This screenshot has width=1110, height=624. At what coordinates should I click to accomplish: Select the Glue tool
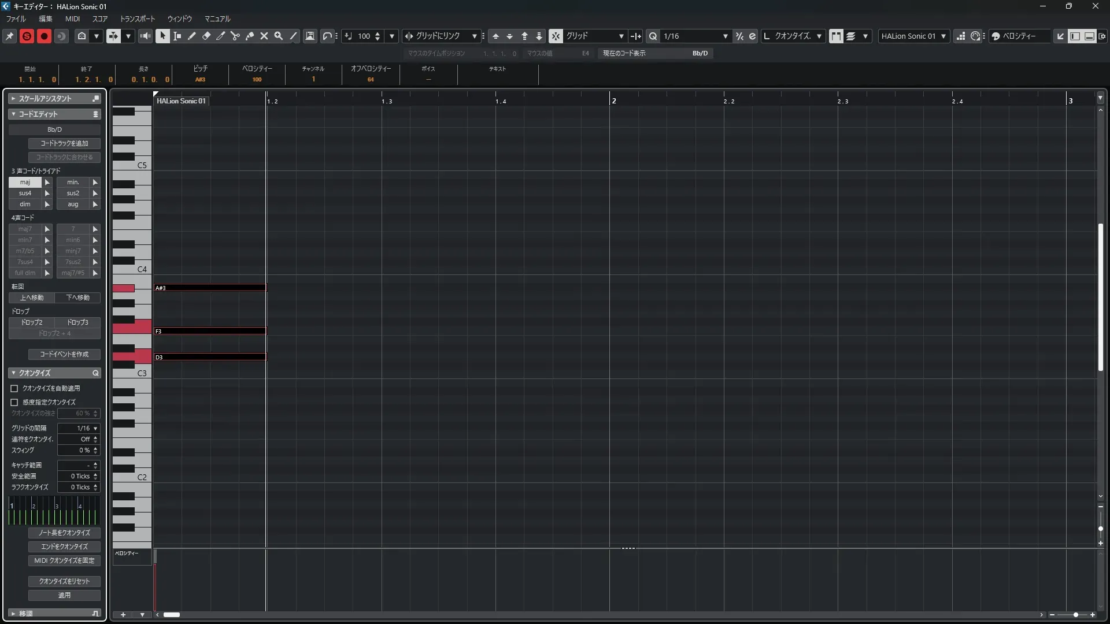[250, 36]
